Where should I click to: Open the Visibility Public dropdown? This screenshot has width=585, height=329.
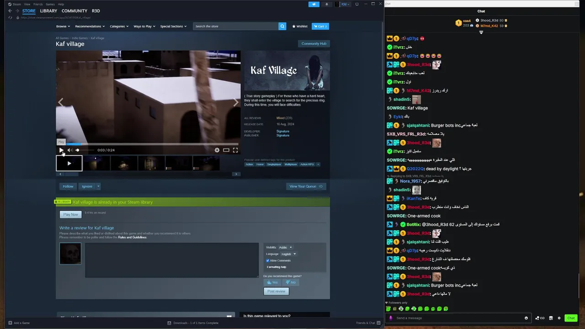click(x=285, y=247)
